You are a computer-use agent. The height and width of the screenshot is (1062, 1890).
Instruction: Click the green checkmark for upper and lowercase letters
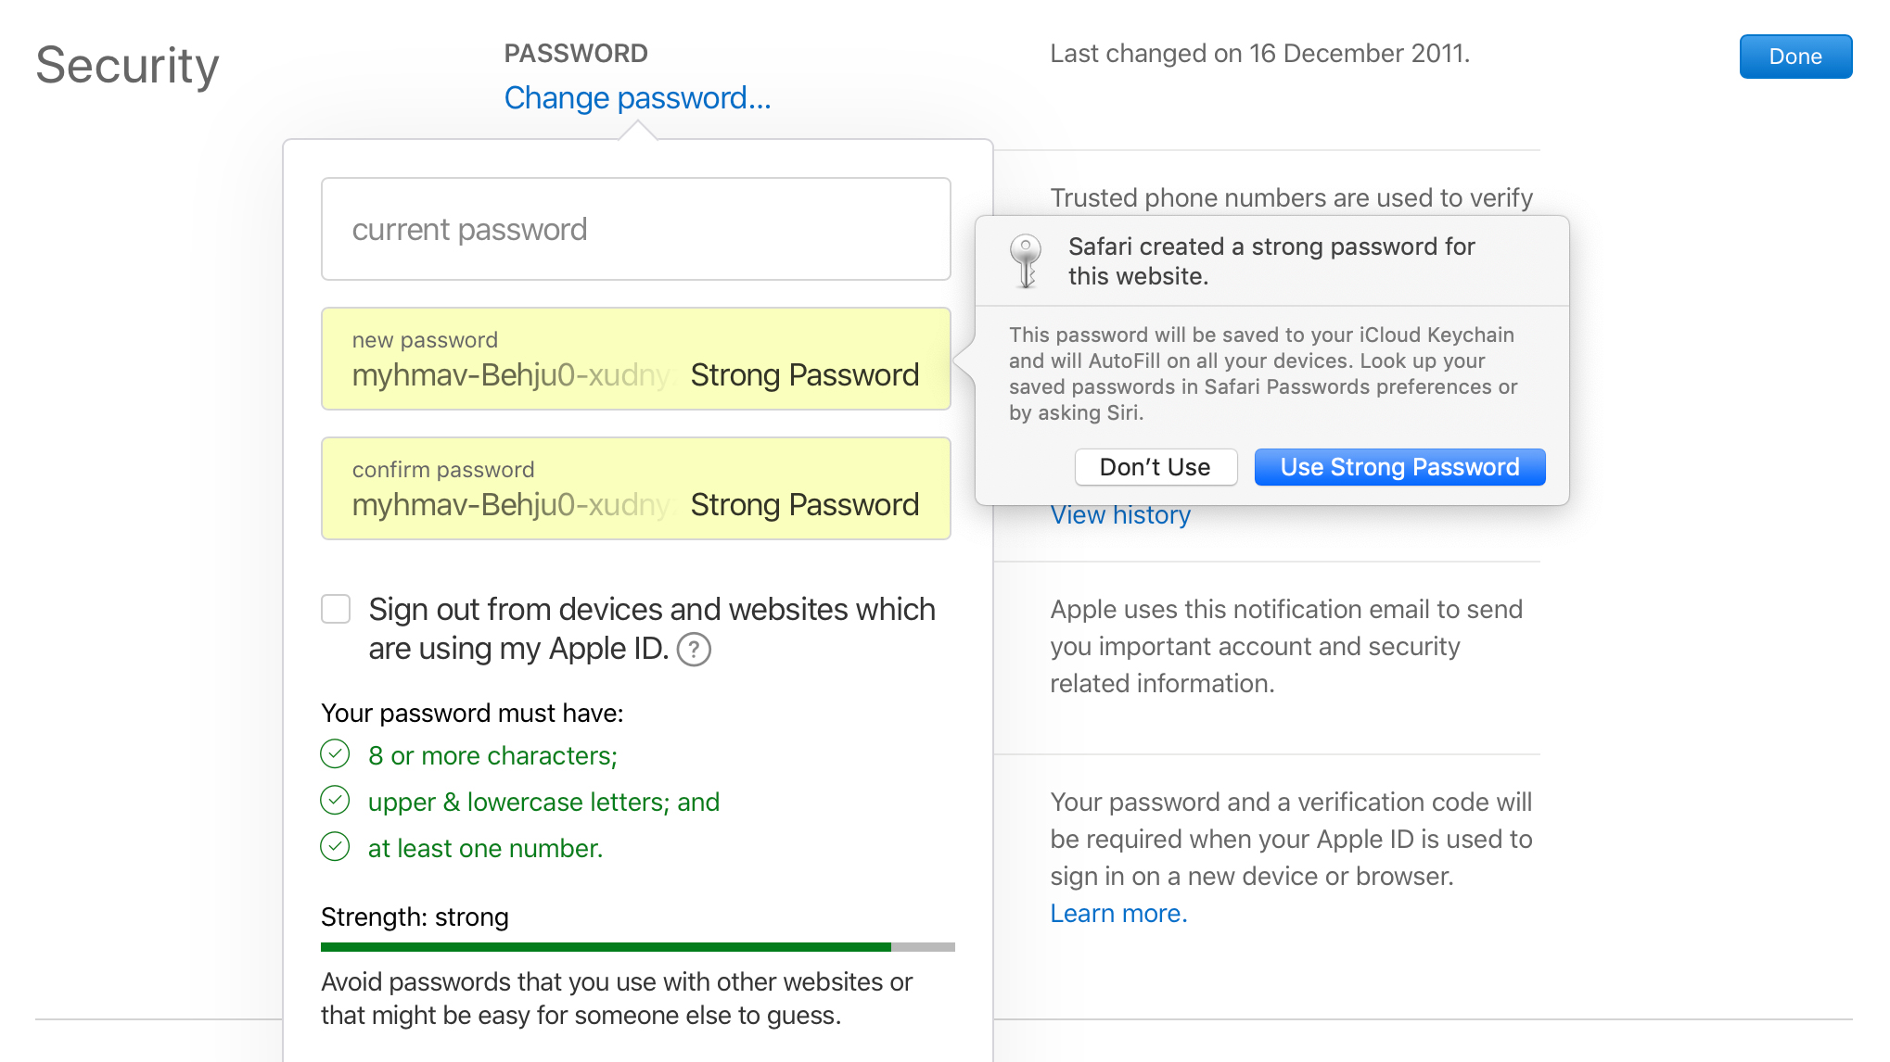coord(337,800)
